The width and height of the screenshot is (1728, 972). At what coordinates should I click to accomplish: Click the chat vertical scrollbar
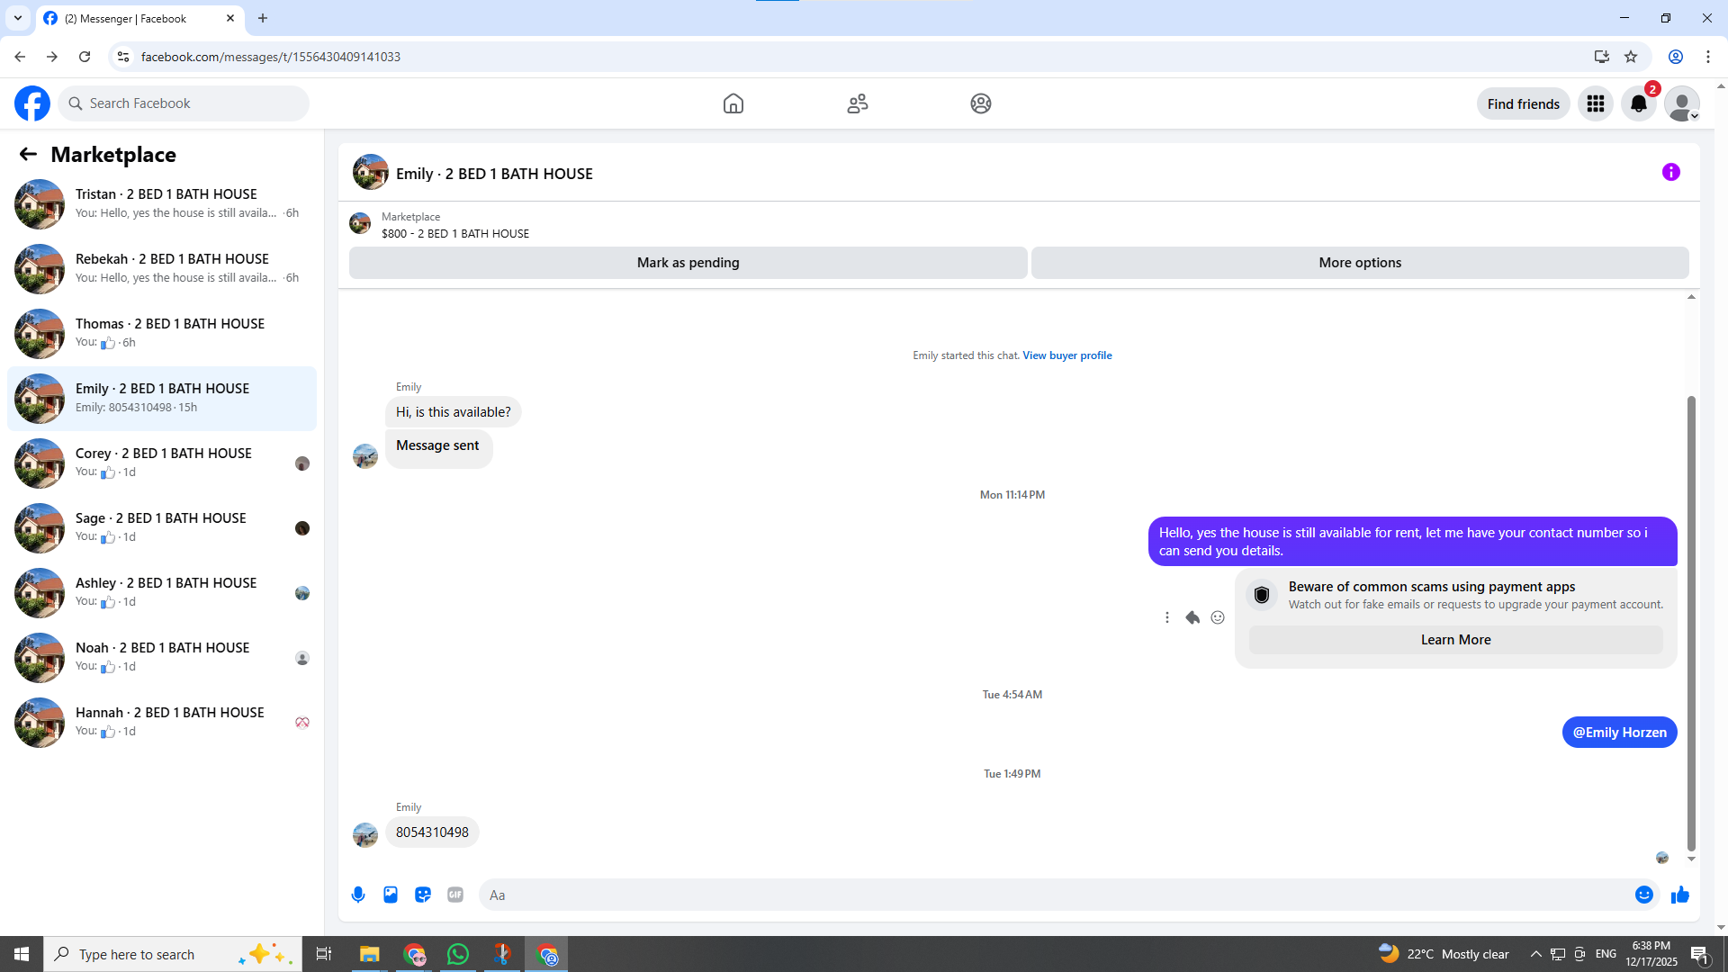coord(1691,621)
